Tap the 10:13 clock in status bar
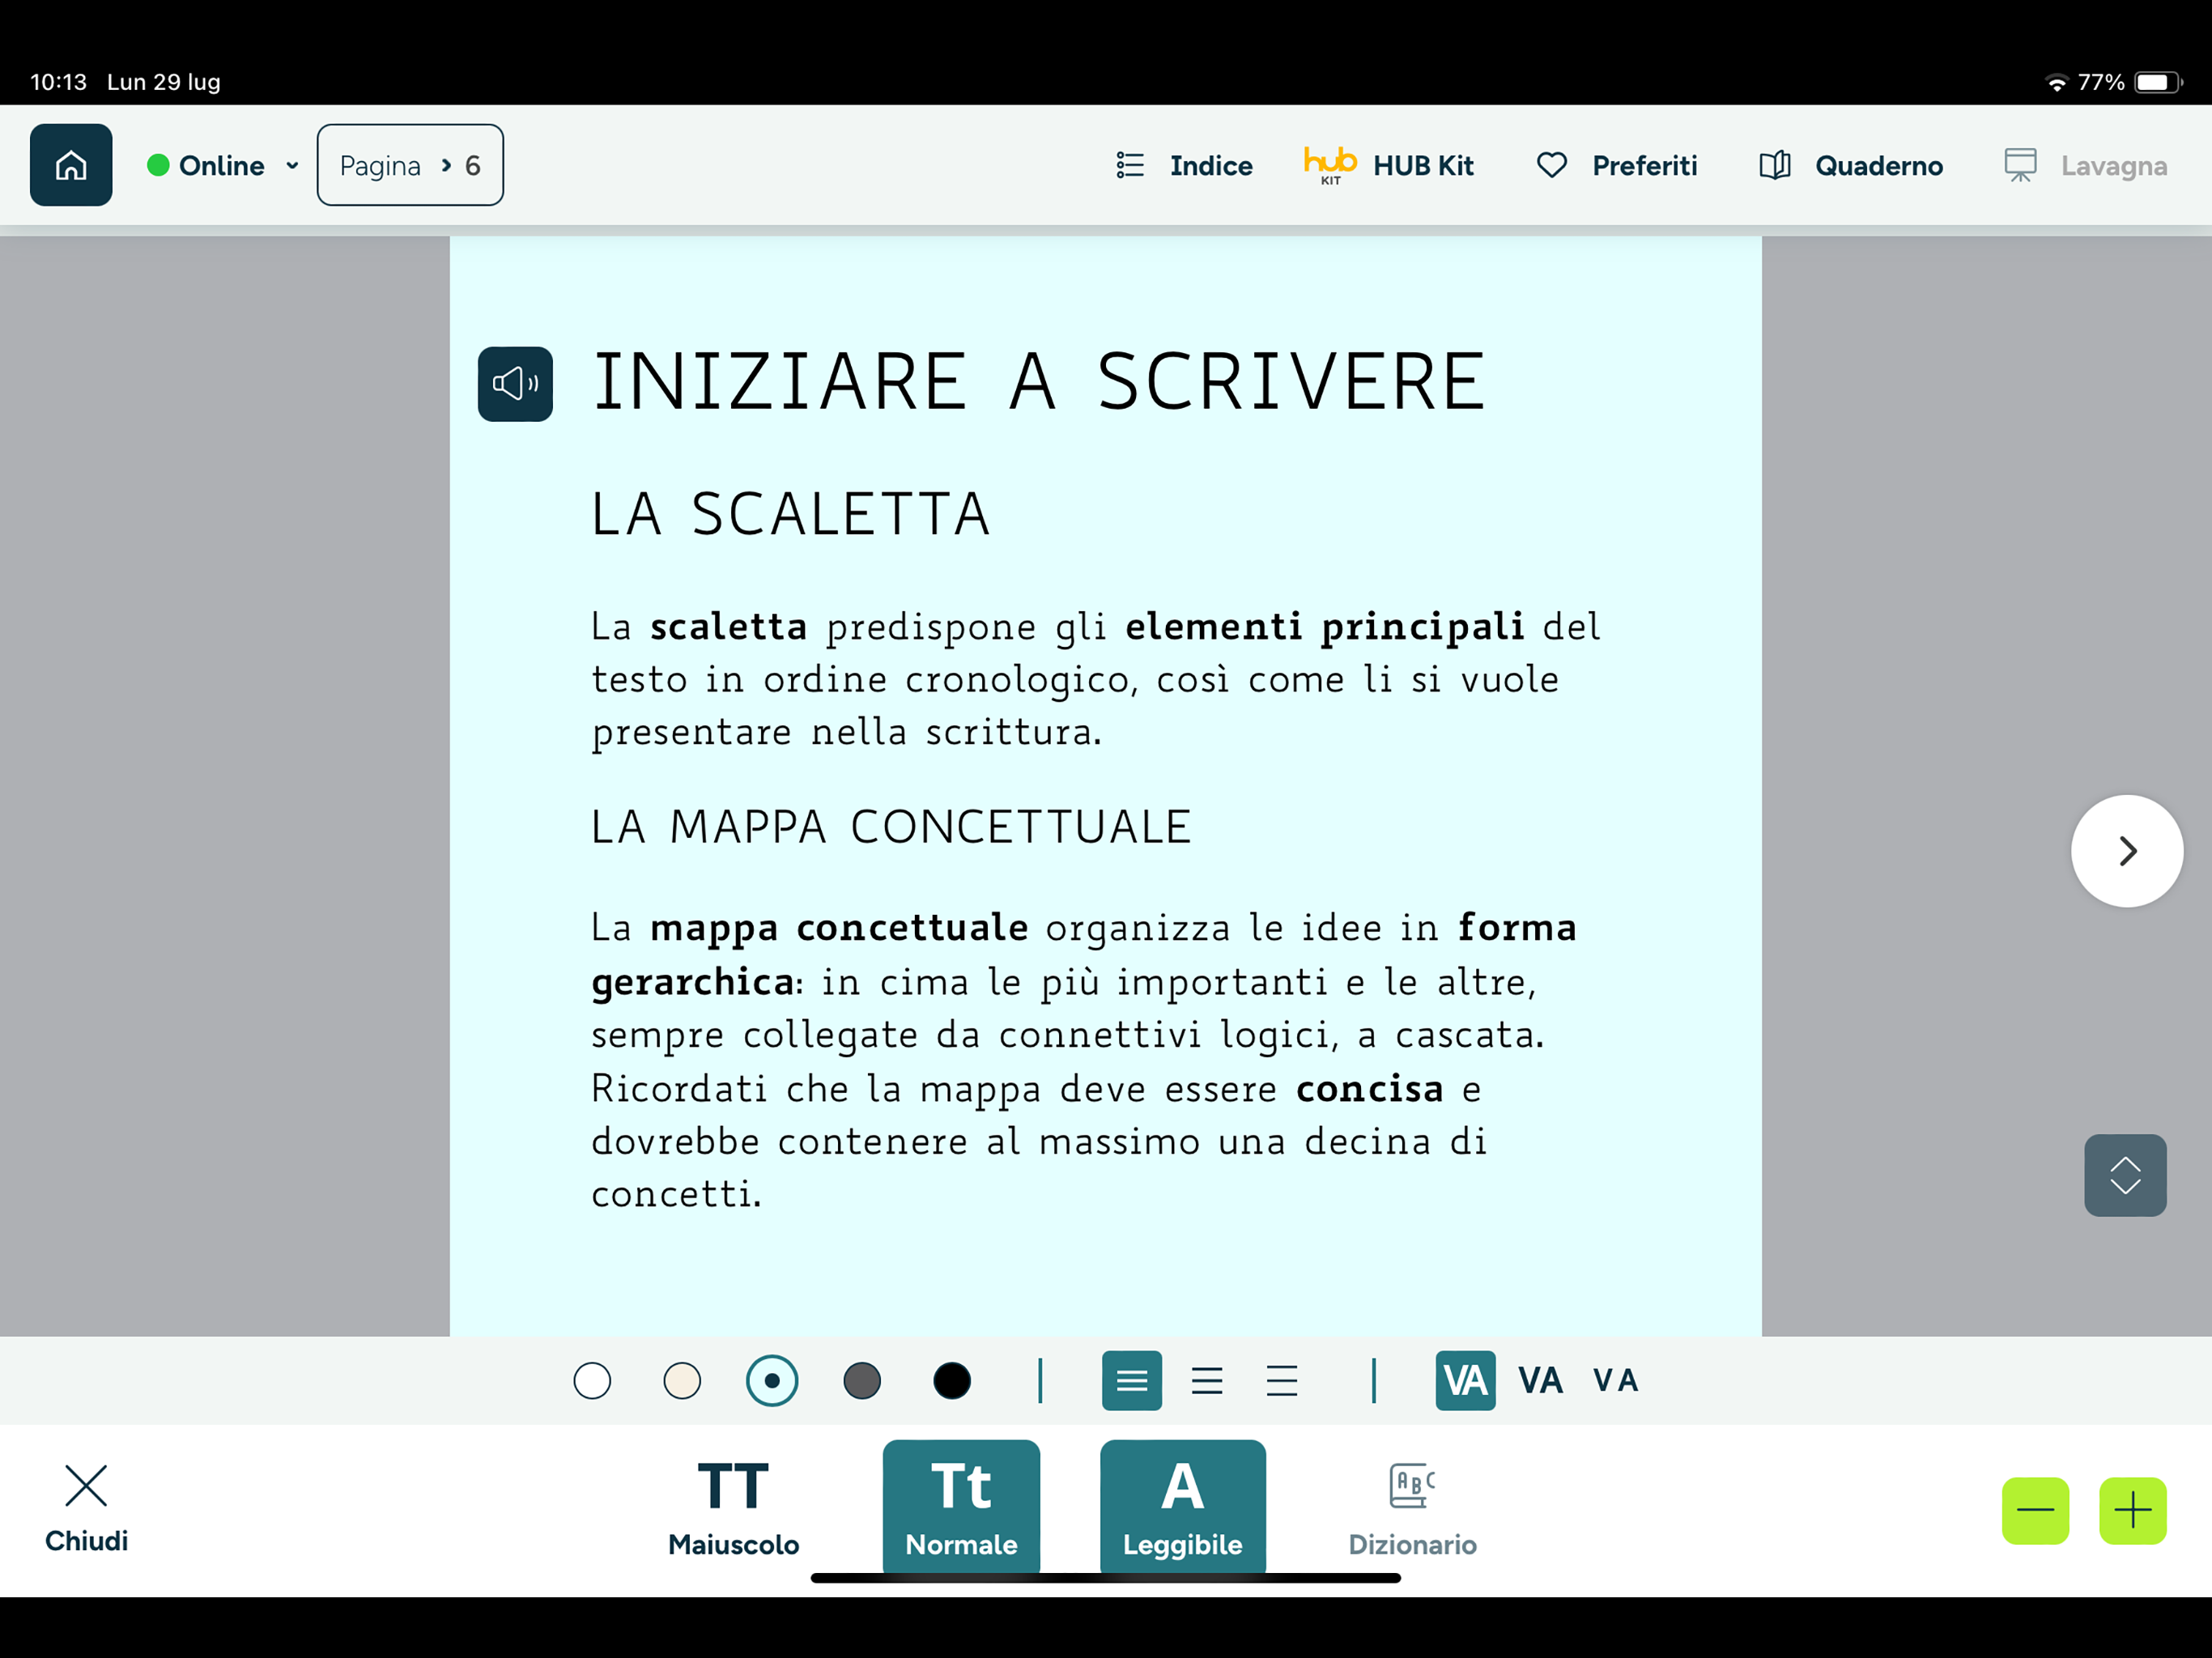This screenshot has width=2212, height=1658. pos(59,82)
